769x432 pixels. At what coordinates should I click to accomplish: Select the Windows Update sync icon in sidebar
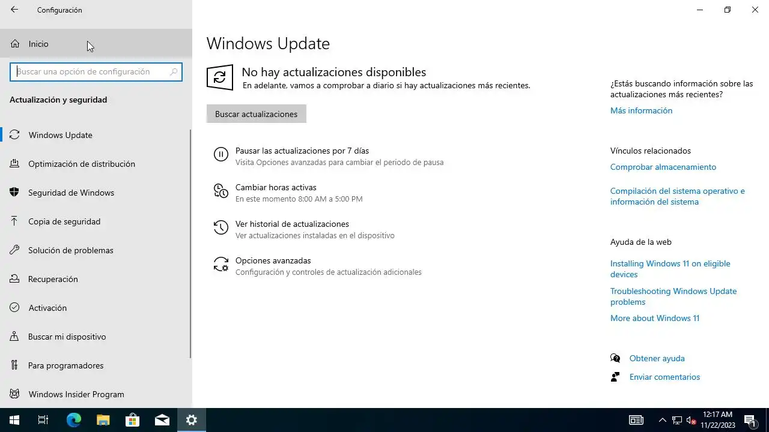(x=15, y=135)
